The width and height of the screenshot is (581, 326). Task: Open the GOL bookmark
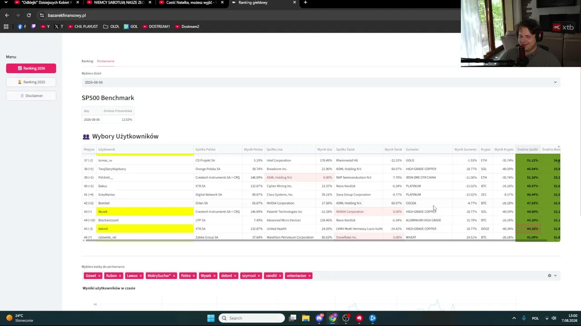pyautogui.click(x=131, y=27)
